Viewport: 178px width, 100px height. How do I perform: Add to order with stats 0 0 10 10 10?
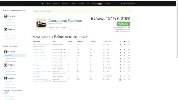pos(125,68)
